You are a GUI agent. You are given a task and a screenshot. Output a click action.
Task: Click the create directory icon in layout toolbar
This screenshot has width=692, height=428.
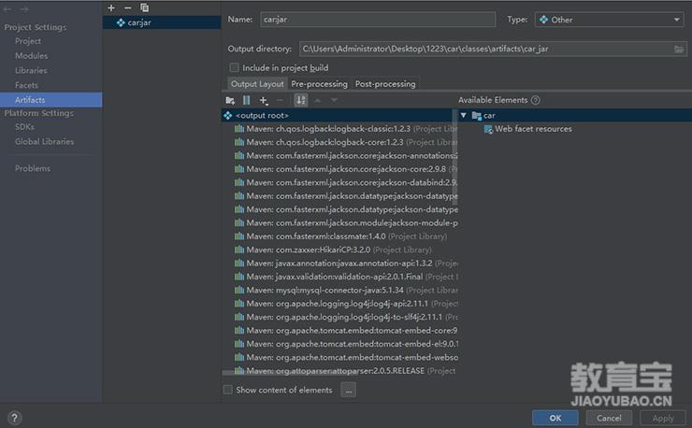point(230,101)
